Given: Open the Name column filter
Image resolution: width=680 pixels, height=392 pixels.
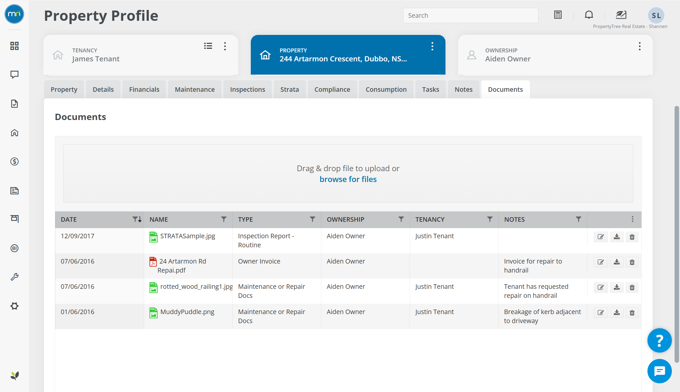Looking at the screenshot, I should pyautogui.click(x=224, y=219).
